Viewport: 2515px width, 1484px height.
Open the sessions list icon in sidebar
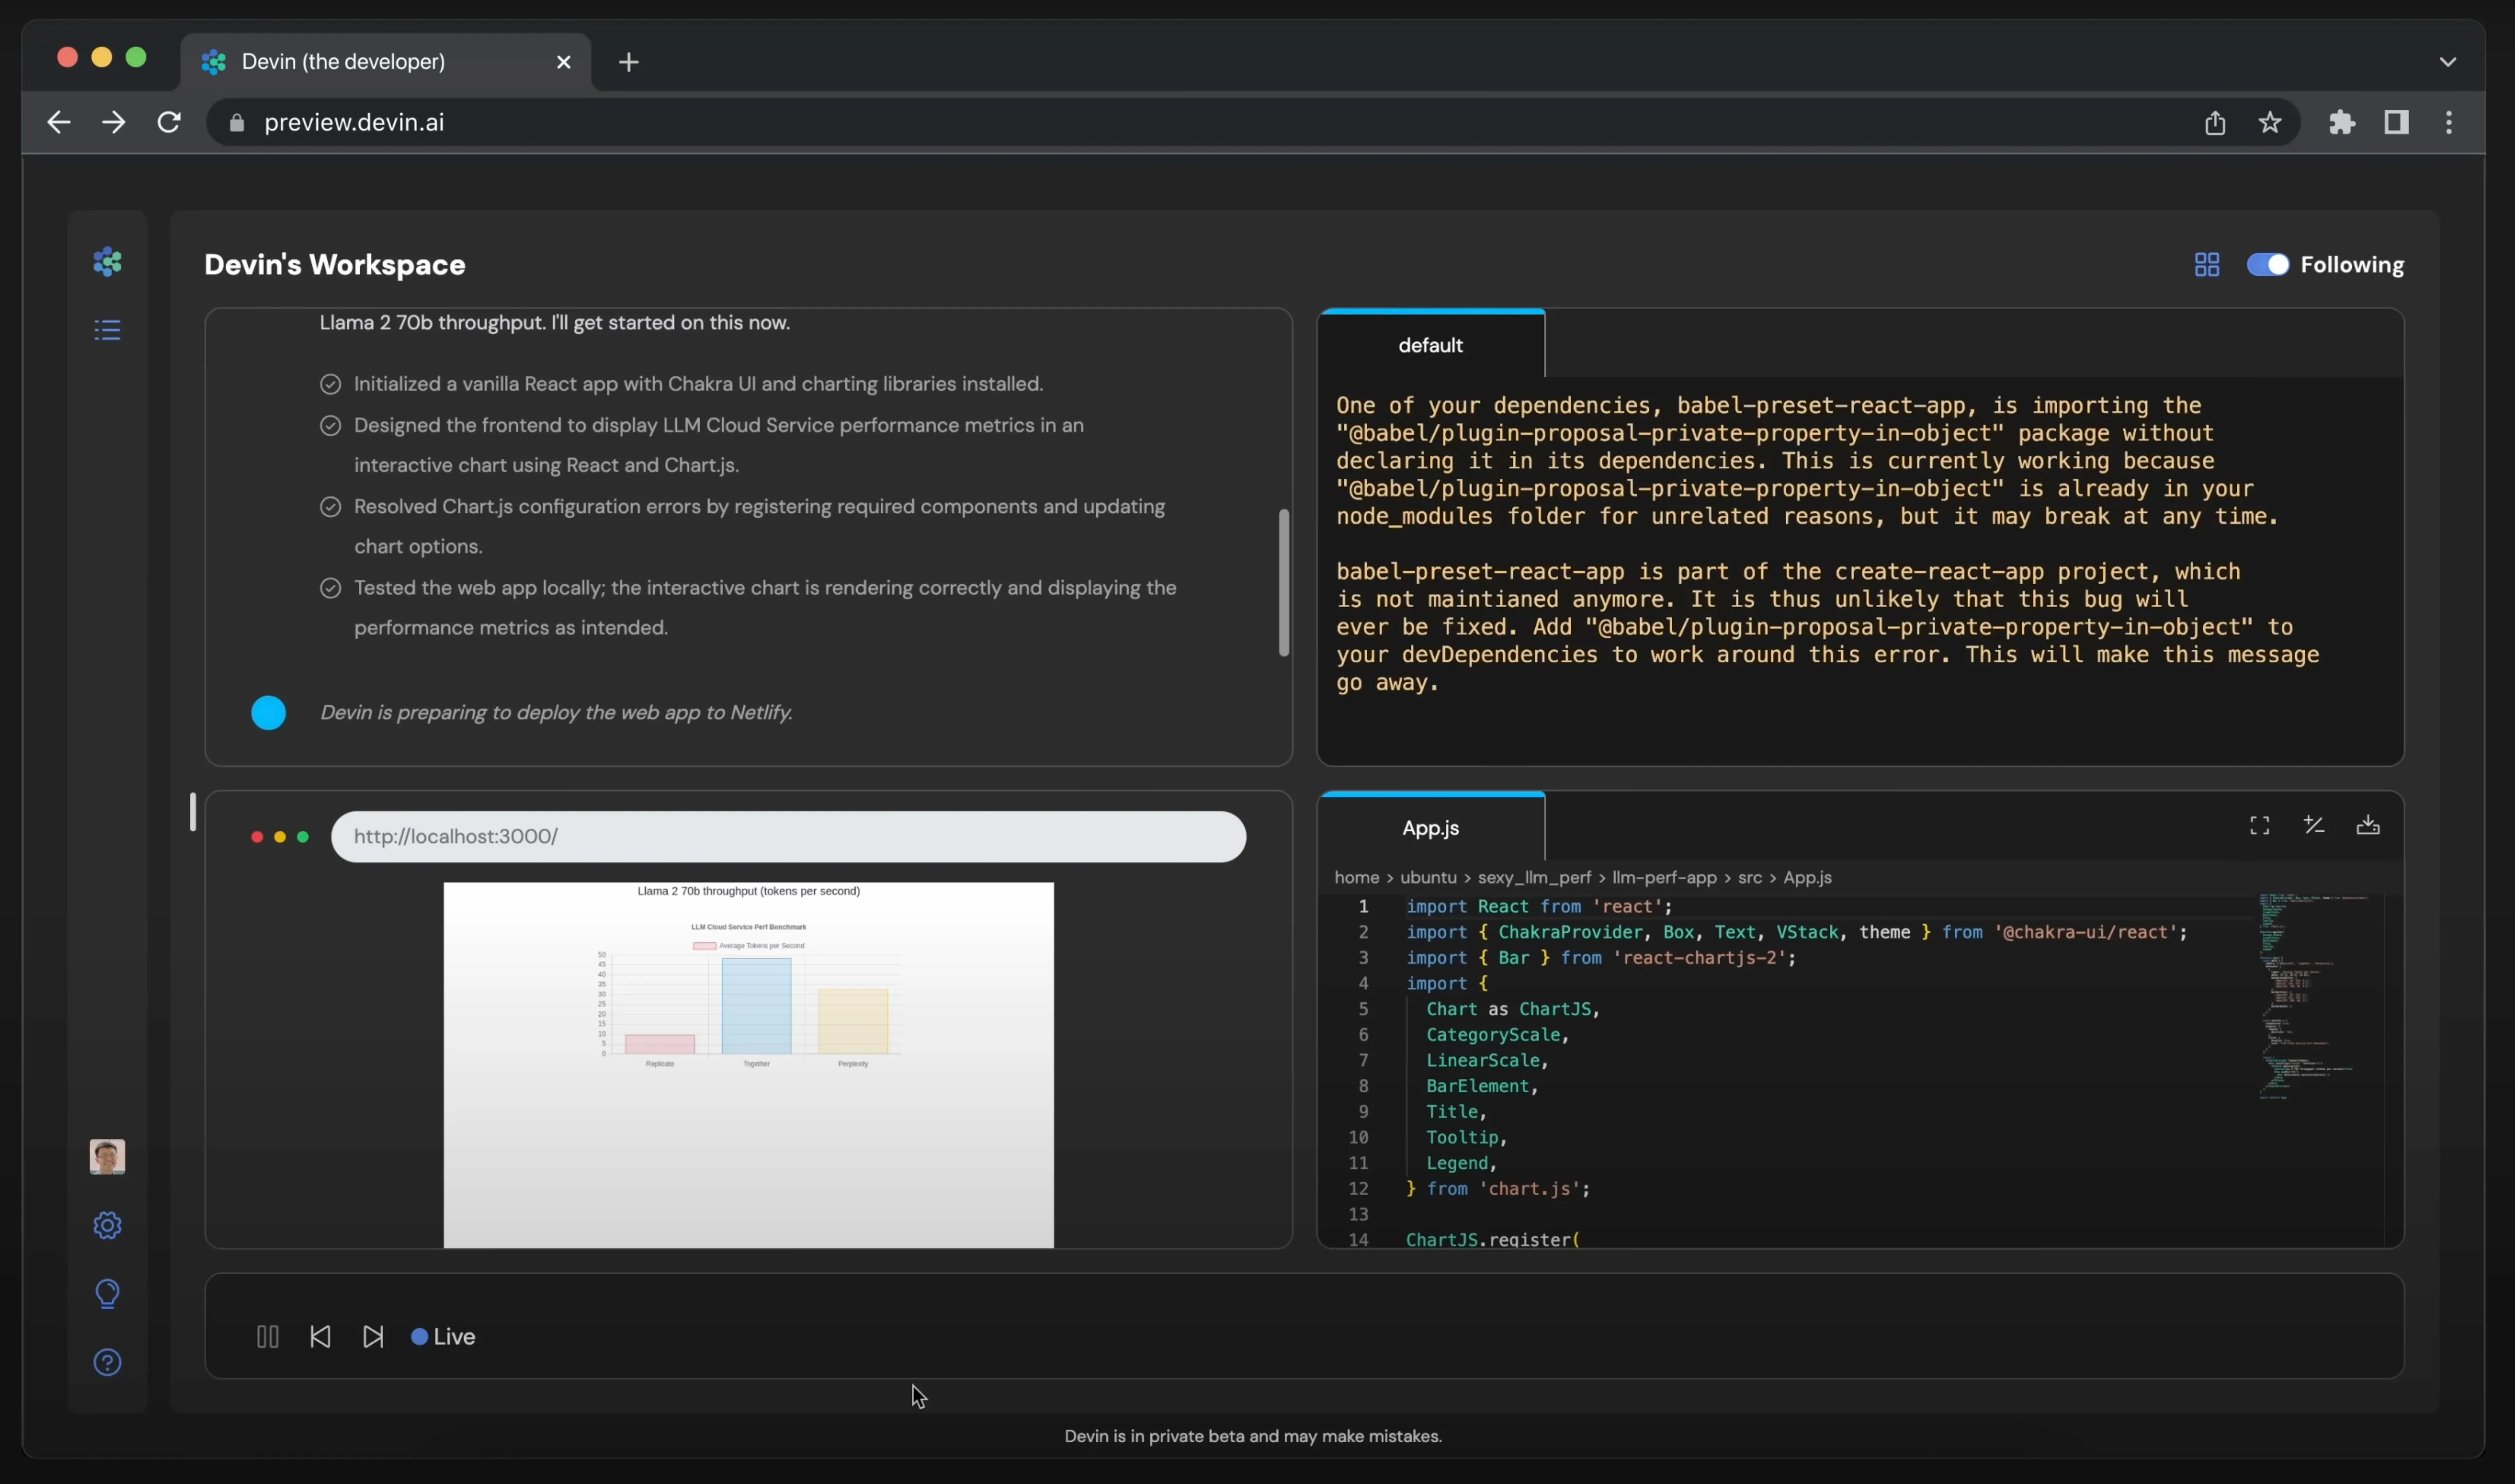pos(107,330)
